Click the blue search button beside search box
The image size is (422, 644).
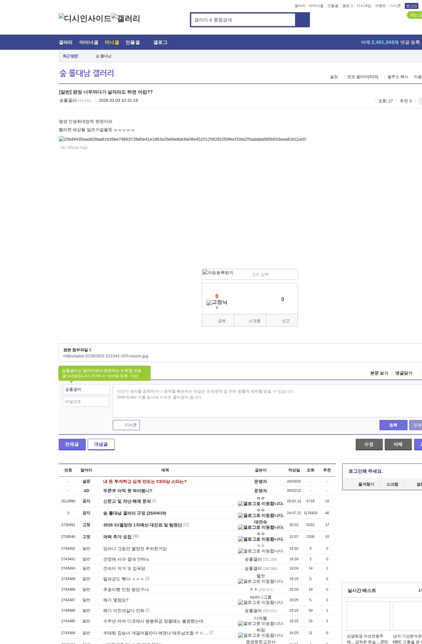(x=302, y=20)
